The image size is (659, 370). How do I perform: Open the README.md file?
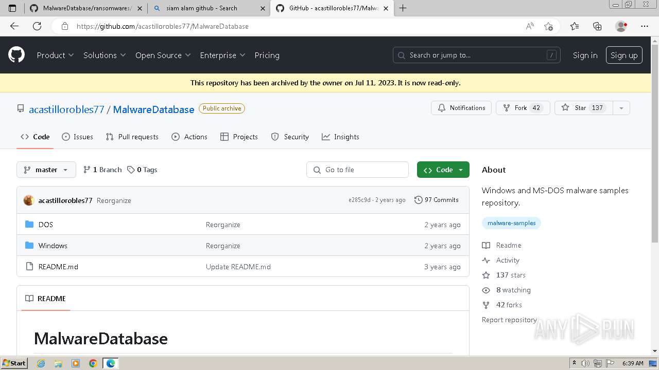58,267
